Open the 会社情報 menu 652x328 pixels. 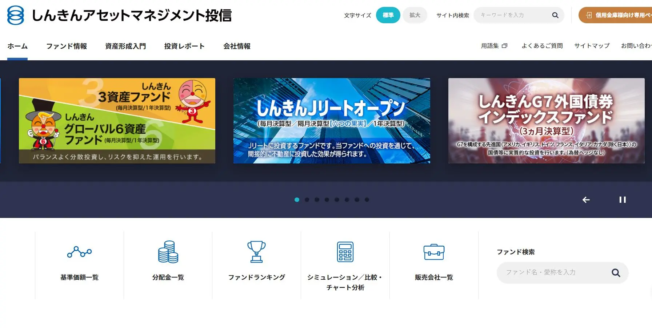point(237,46)
